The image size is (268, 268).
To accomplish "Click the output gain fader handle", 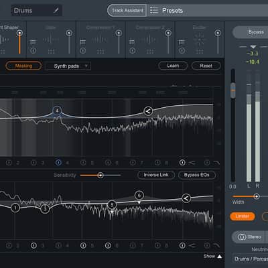I will pyautogui.click(x=233, y=90).
